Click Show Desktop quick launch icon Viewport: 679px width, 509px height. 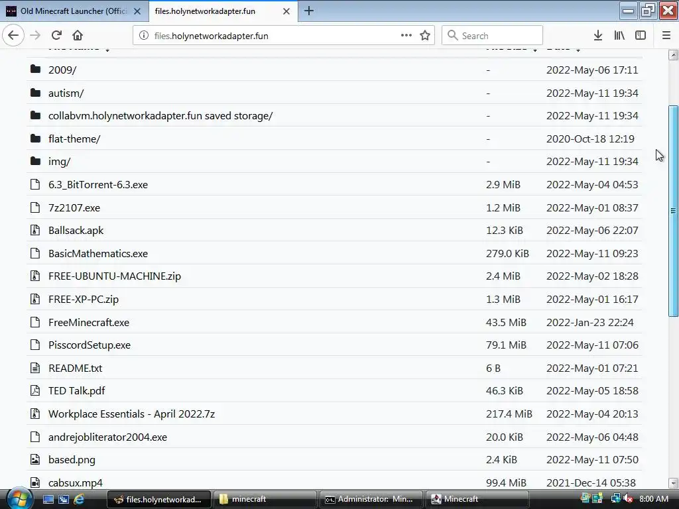point(48,499)
